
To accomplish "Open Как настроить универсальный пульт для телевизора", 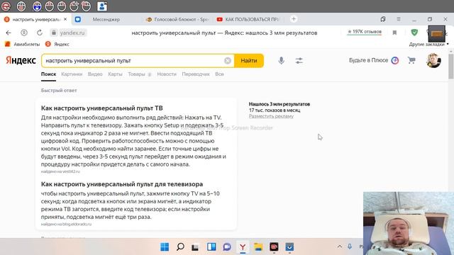I will 122,184.
